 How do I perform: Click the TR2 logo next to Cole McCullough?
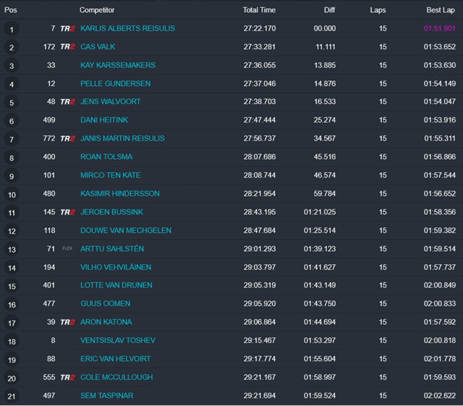click(67, 377)
